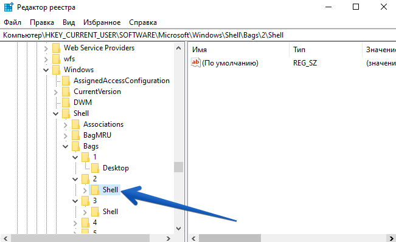Click folder icon of key 2
The image size is (396, 242).
(x=85, y=179)
